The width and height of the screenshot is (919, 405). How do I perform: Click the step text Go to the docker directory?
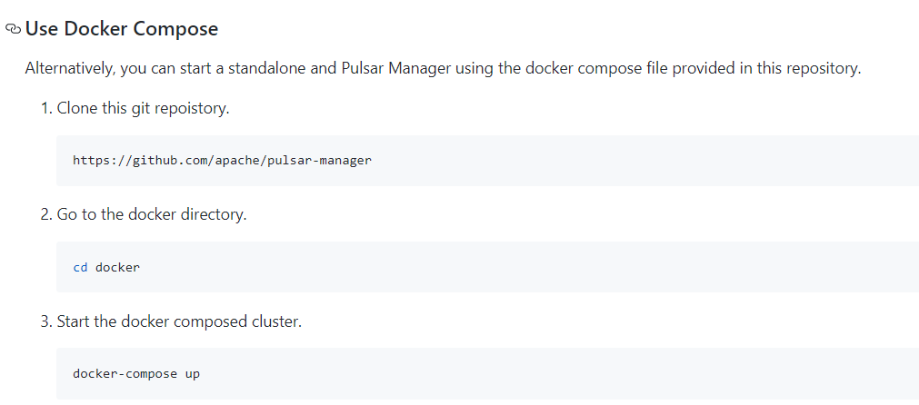pyautogui.click(x=152, y=214)
